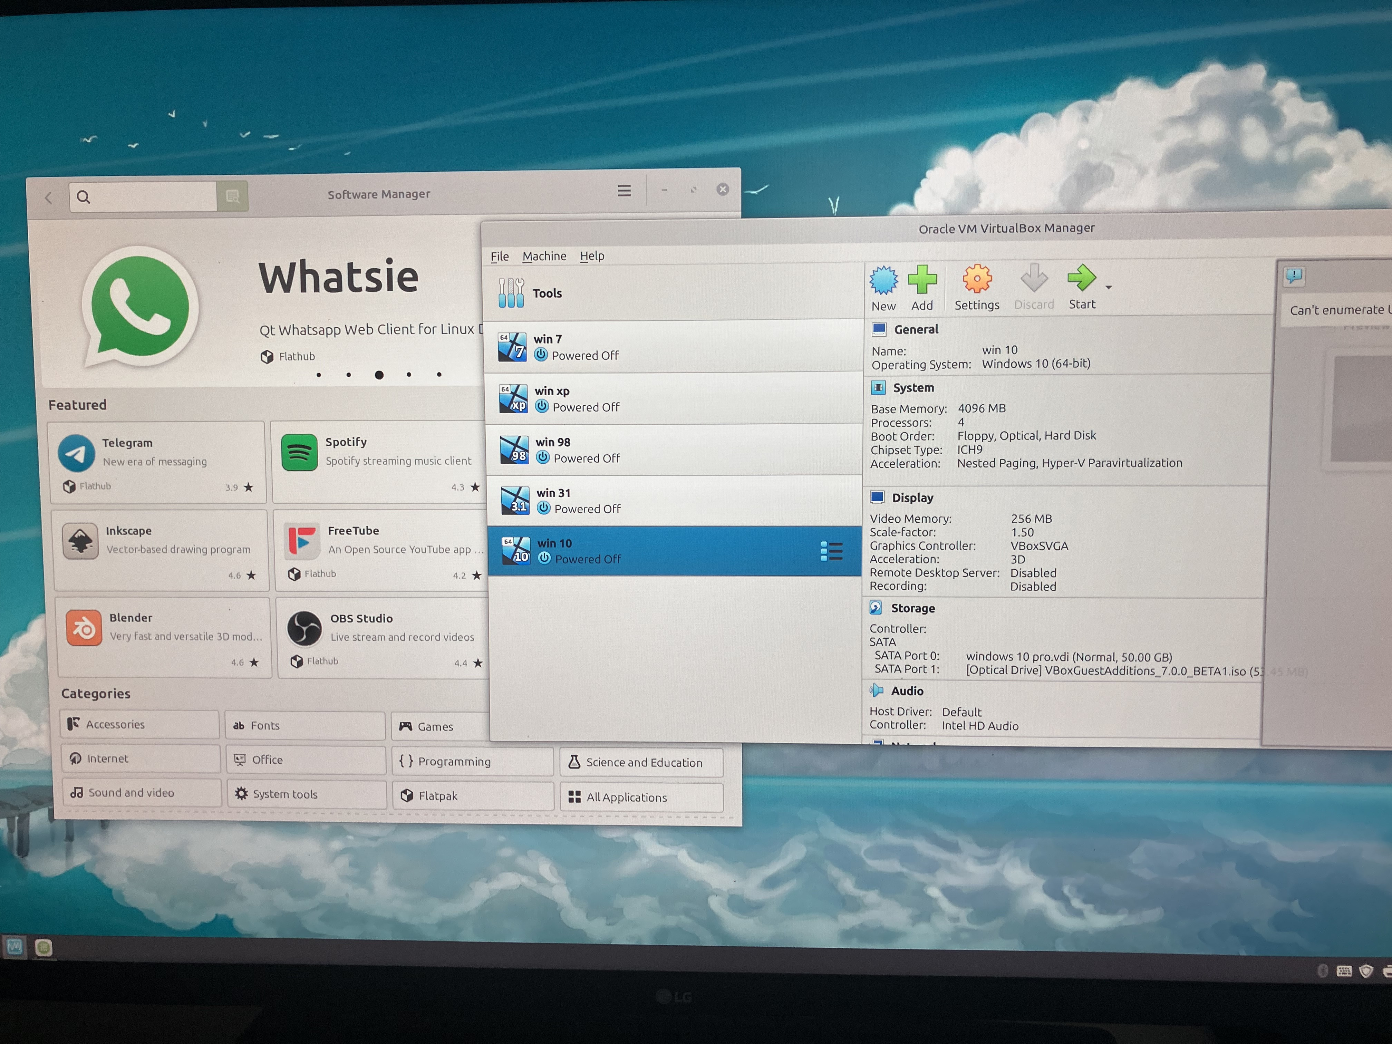Open the Office category

[x=307, y=760]
